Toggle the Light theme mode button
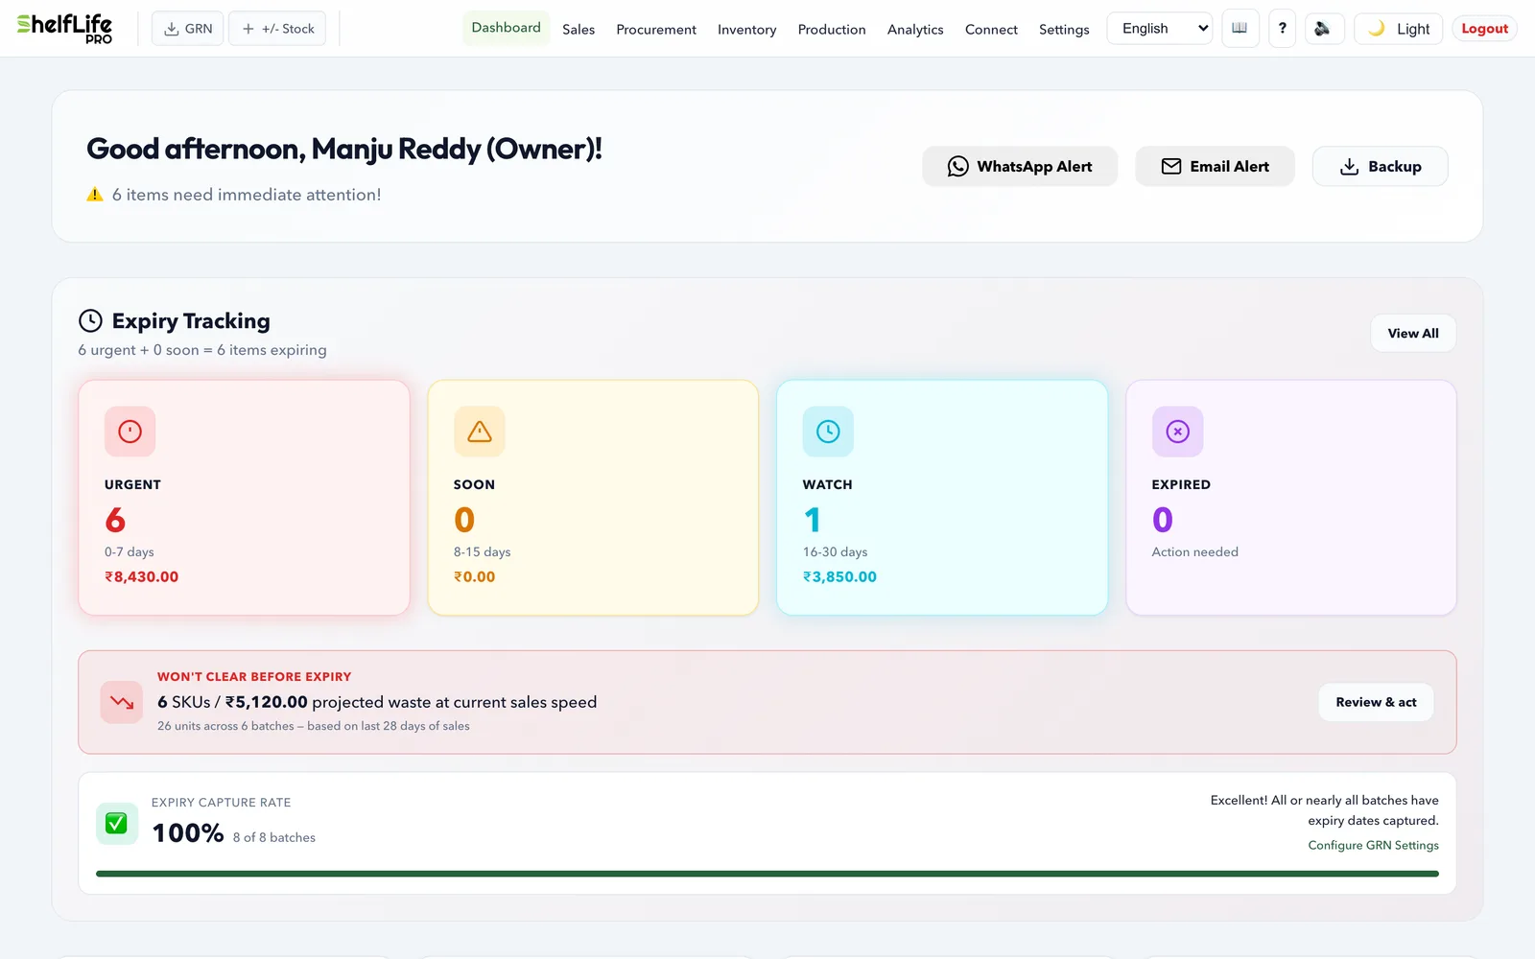 pyautogui.click(x=1398, y=29)
